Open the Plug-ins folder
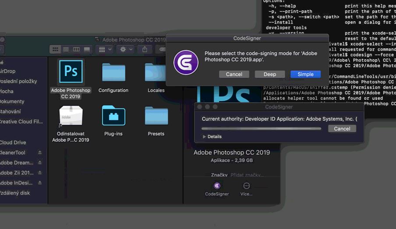The height and width of the screenshot is (229, 396). 113,116
